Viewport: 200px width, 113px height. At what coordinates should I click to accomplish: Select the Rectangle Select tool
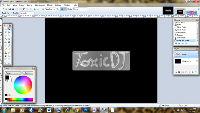coord(5,29)
